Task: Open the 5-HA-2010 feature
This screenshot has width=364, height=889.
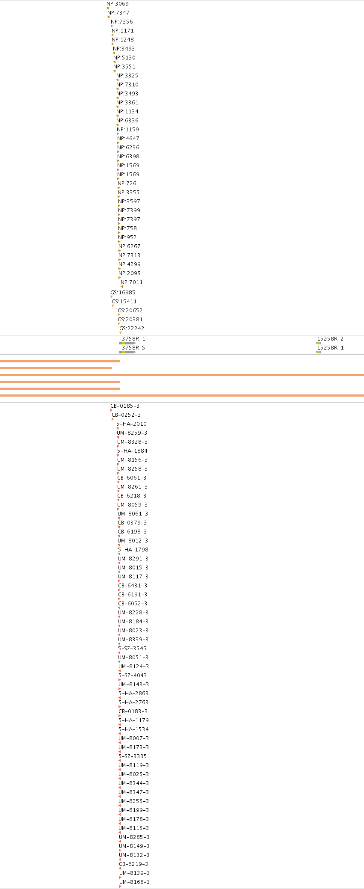Action: pyautogui.click(x=131, y=424)
